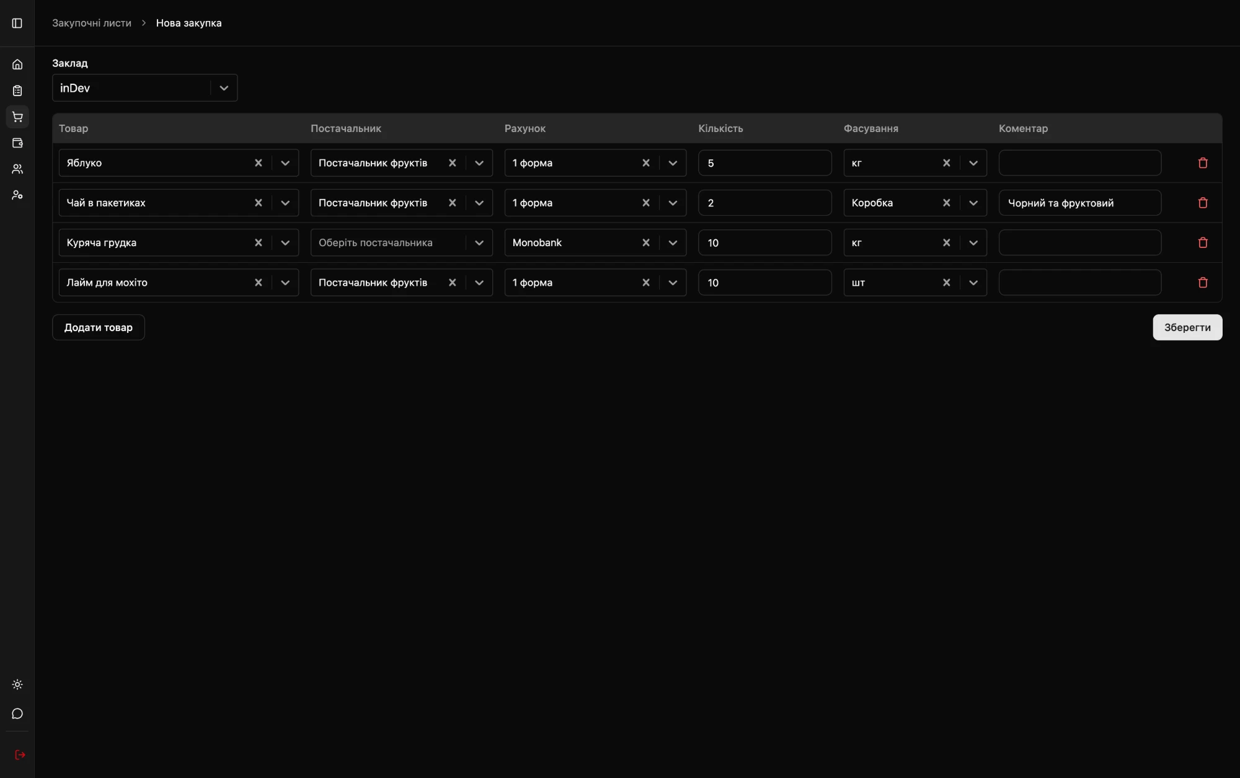Viewport: 1240px width, 778px height.
Task: Toggle theme with the sun icon
Action: (17, 684)
